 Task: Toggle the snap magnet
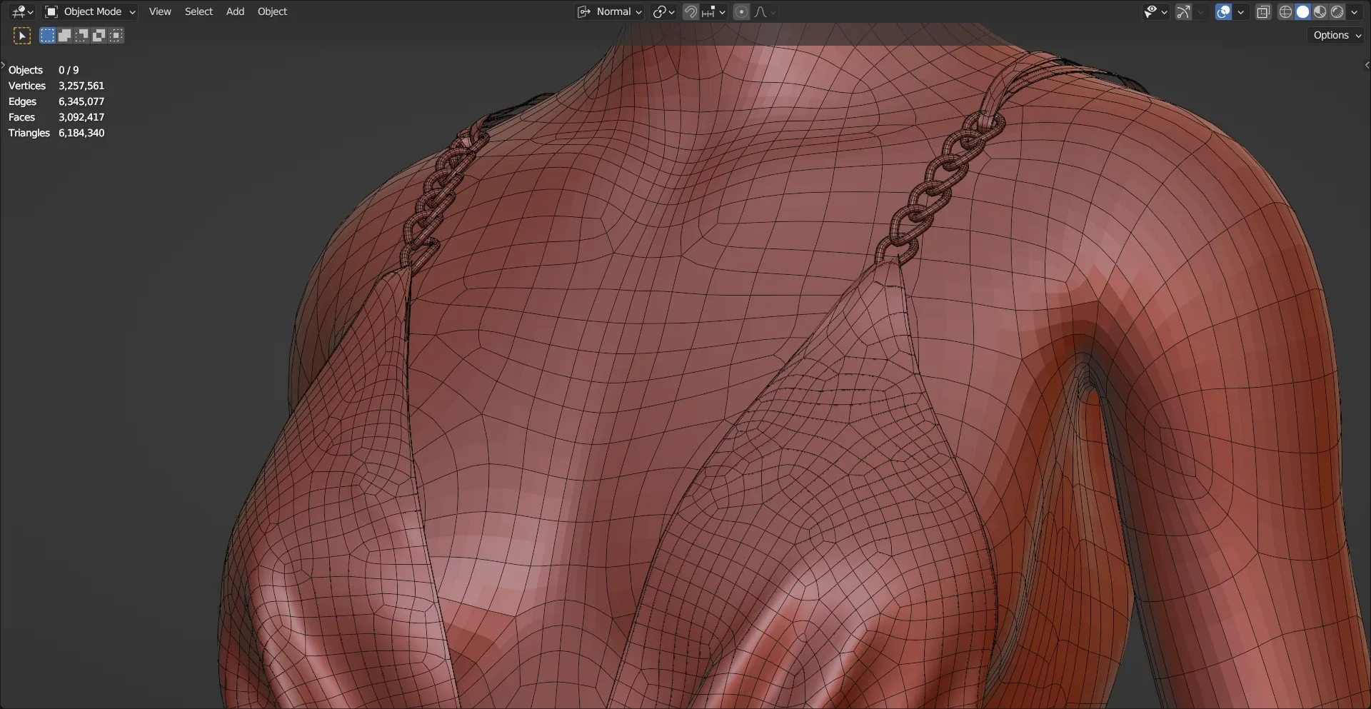point(690,11)
